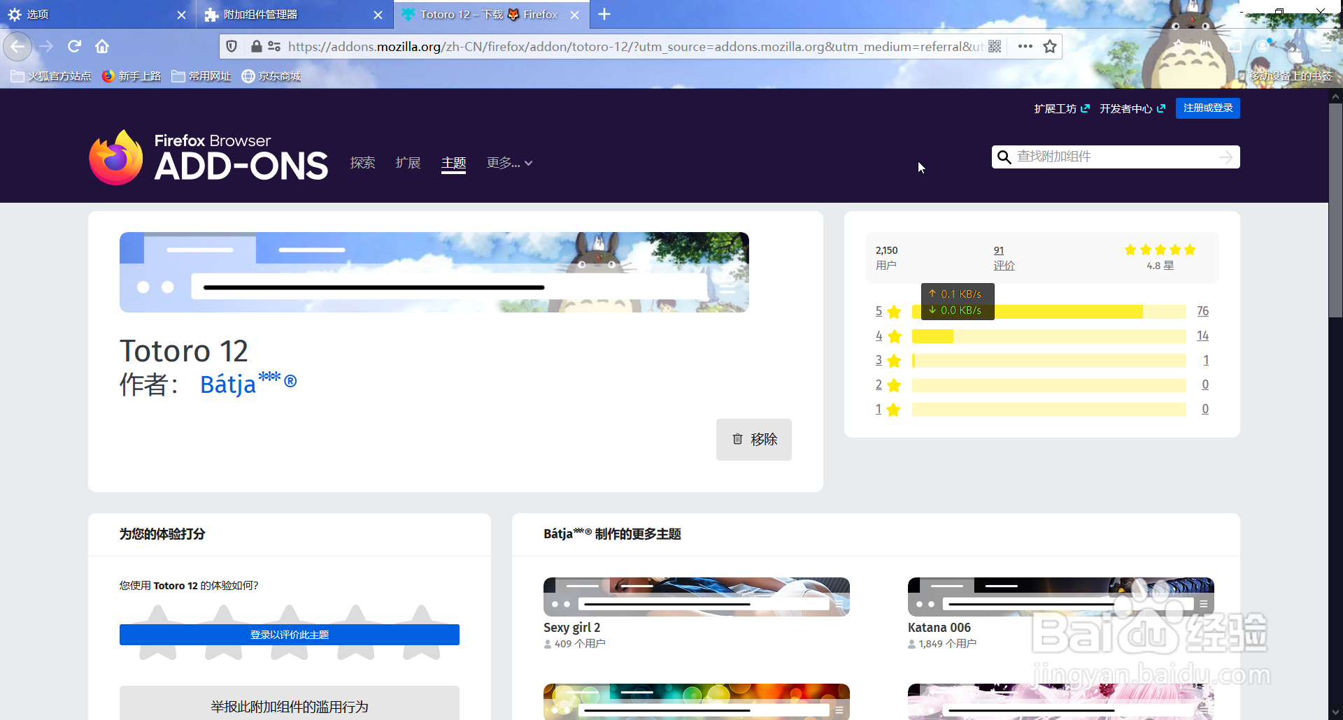Open 常用网址 bookmark folder

coord(201,76)
